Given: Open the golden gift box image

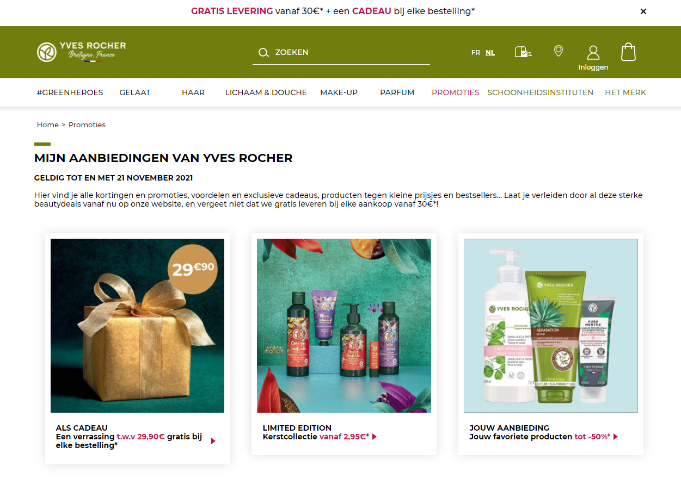Looking at the screenshot, I should (137, 326).
